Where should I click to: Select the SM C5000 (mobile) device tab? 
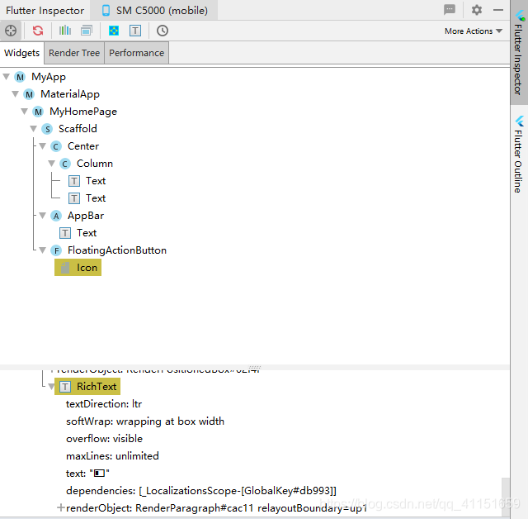pos(154,11)
